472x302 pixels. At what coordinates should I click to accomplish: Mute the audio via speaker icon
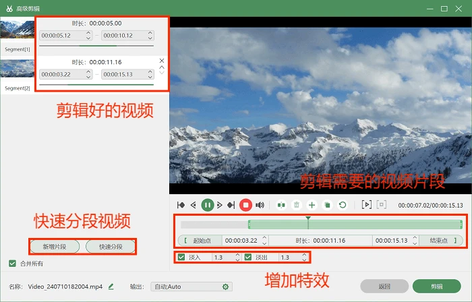[x=260, y=205]
